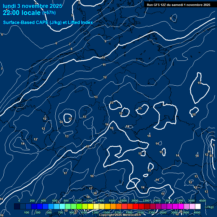Click the '8' Lifted Index contour label
Viewport: 217px width, 217px height.
click(71, 49)
